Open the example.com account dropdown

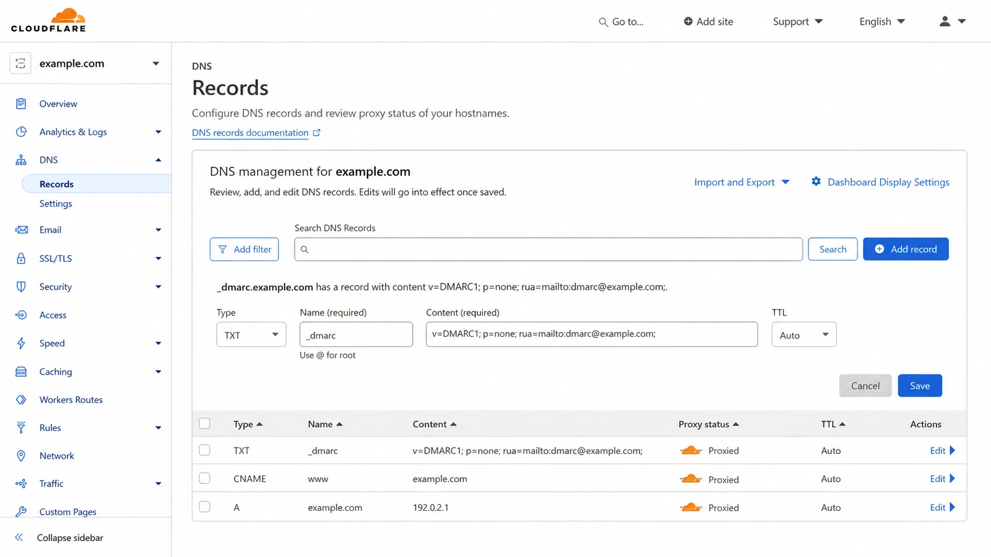155,63
